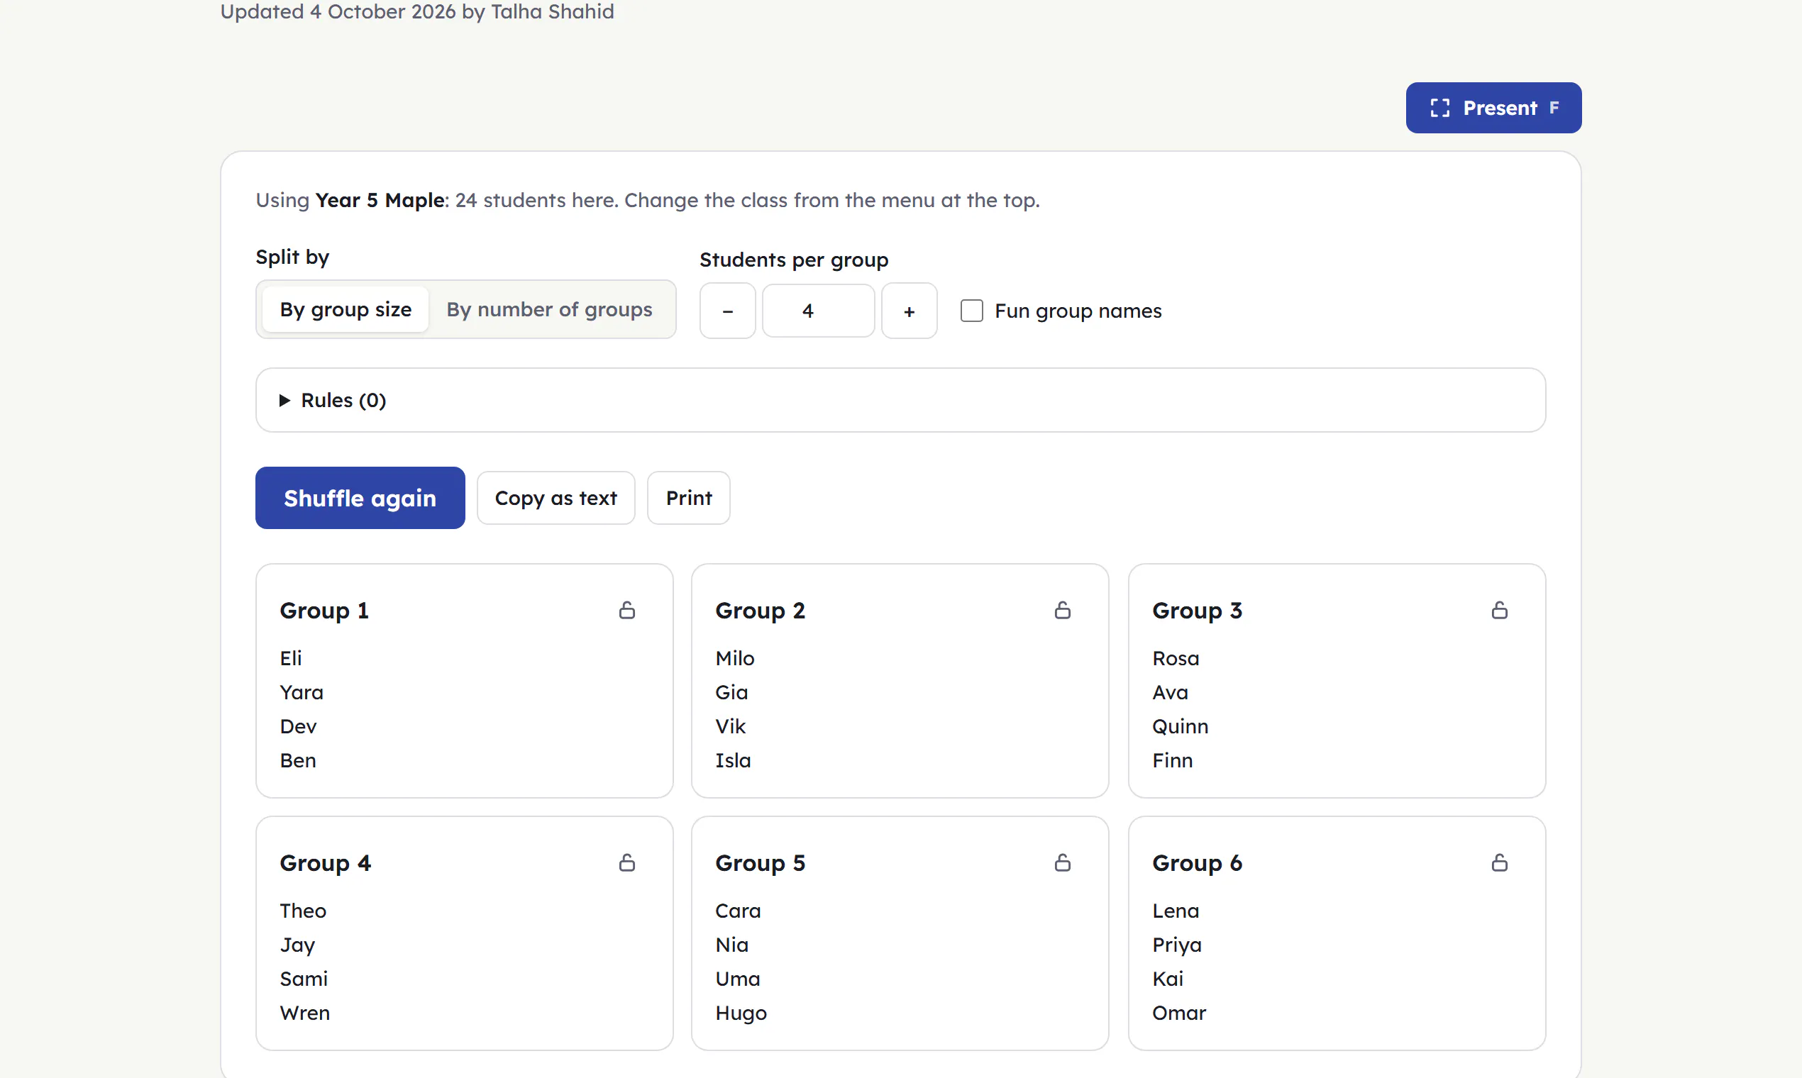Focus the students per group number field

coord(818,311)
